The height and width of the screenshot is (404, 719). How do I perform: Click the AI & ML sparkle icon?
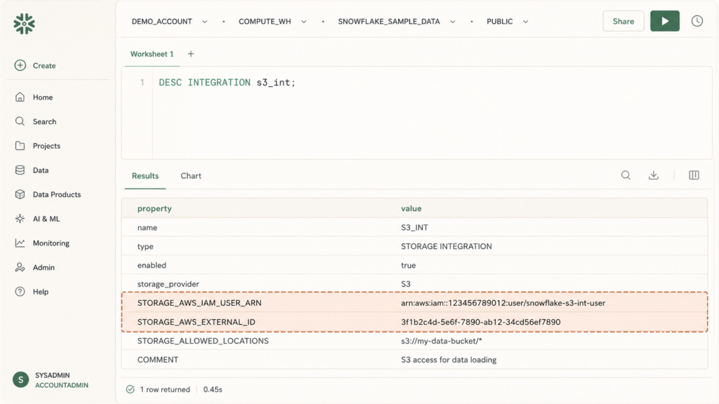(x=20, y=219)
